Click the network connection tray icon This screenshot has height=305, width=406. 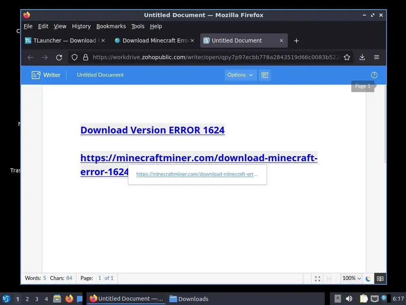click(x=374, y=299)
